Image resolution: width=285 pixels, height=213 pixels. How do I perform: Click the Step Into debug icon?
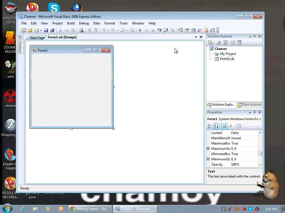coord(159,30)
